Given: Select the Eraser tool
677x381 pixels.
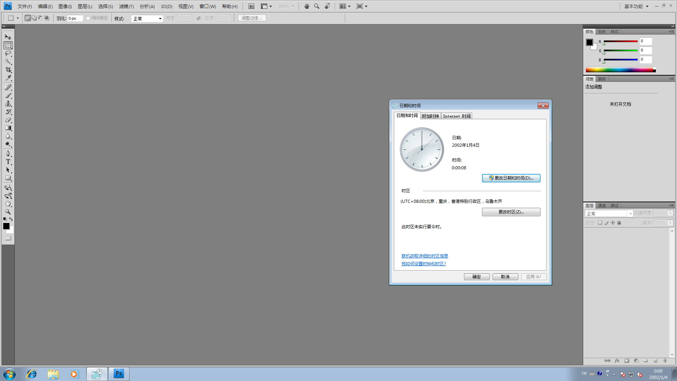Looking at the screenshot, I should pos(8,120).
